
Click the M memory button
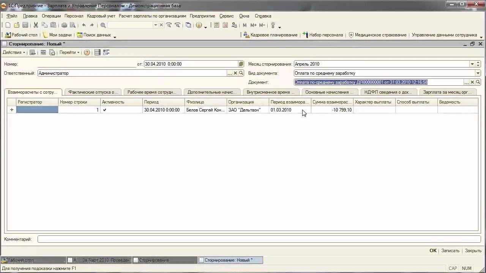point(245,25)
